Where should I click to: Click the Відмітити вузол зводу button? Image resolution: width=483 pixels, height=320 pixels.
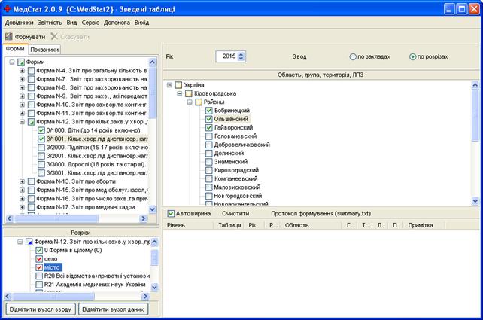pos(41,309)
